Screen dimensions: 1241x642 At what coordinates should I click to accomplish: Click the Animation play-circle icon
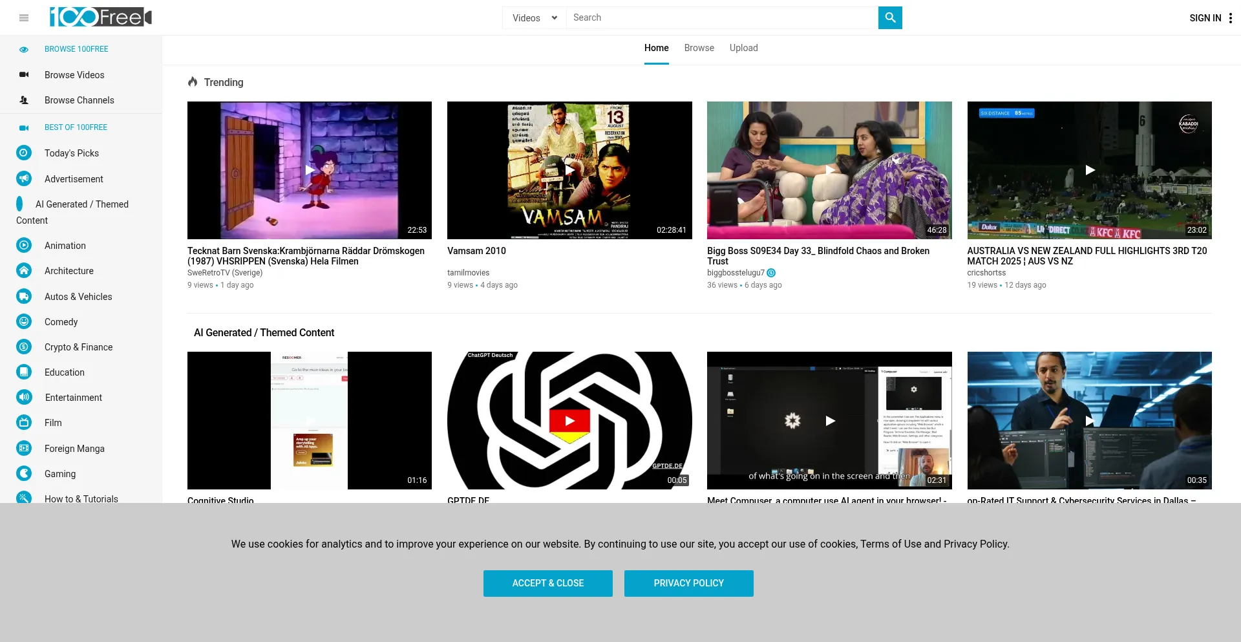pyautogui.click(x=24, y=246)
